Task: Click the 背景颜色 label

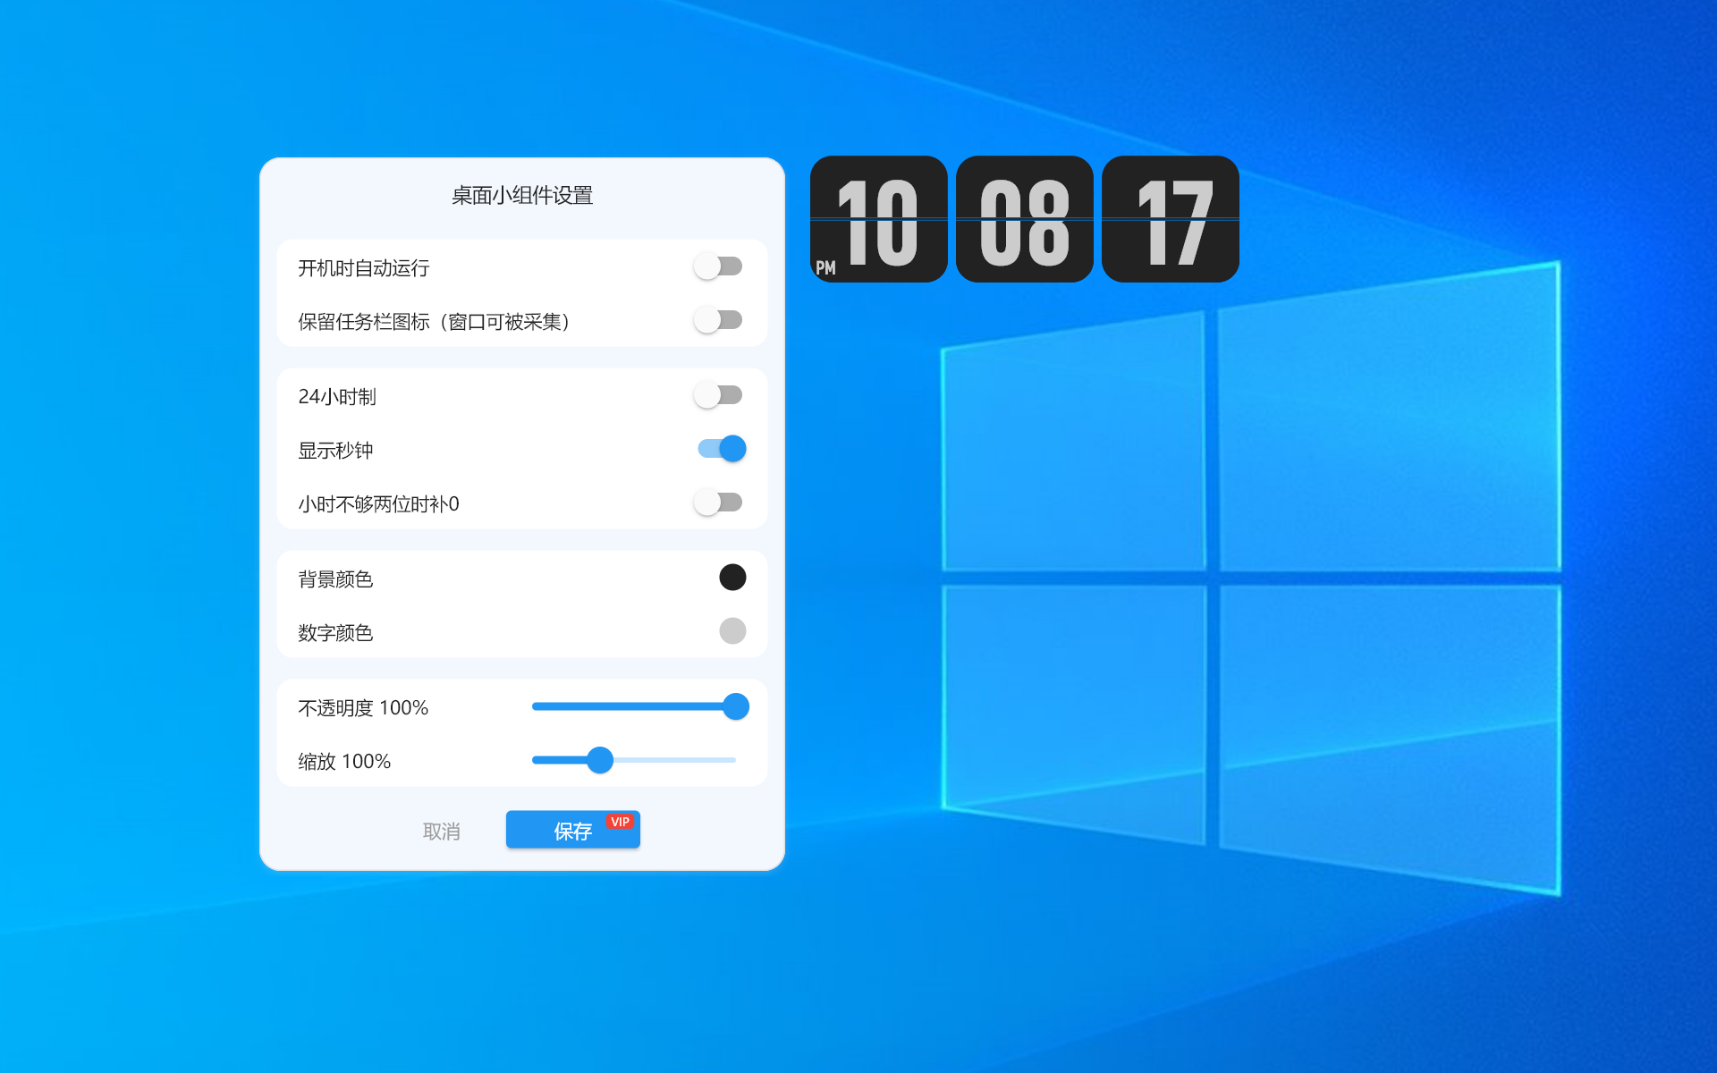Action: 335,579
